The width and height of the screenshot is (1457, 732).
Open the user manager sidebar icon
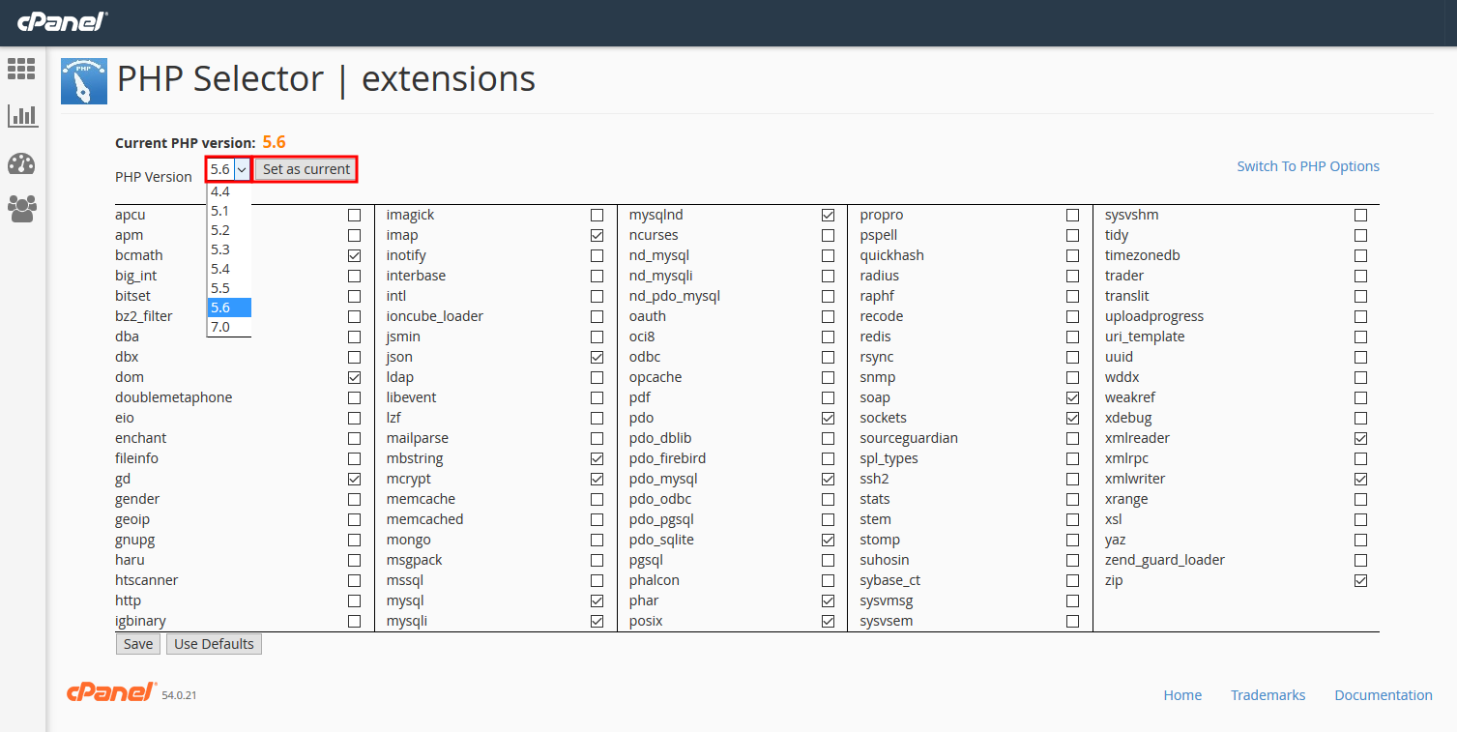21,209
